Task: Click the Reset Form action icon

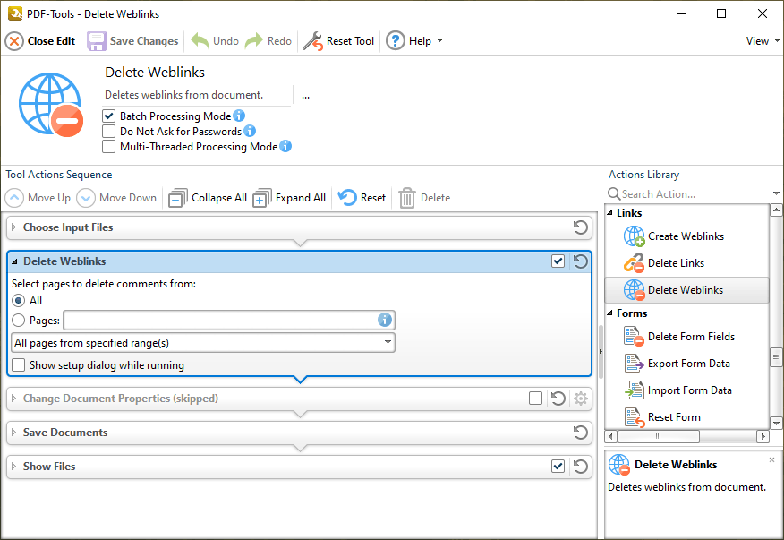Action: (x=635, y=417)
